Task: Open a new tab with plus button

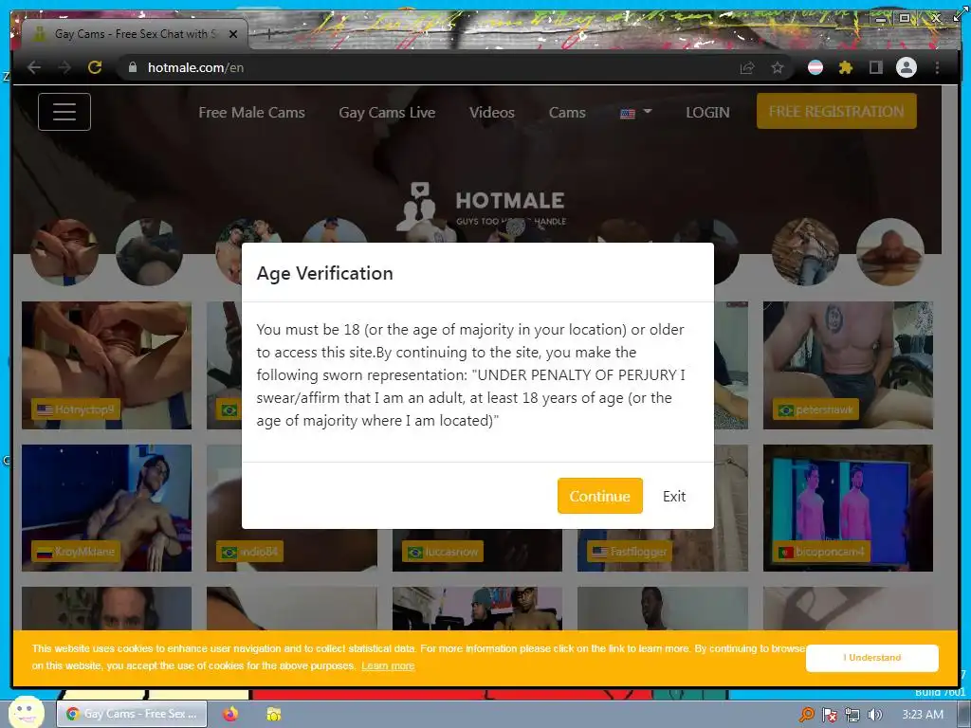Action: (268, 34)
